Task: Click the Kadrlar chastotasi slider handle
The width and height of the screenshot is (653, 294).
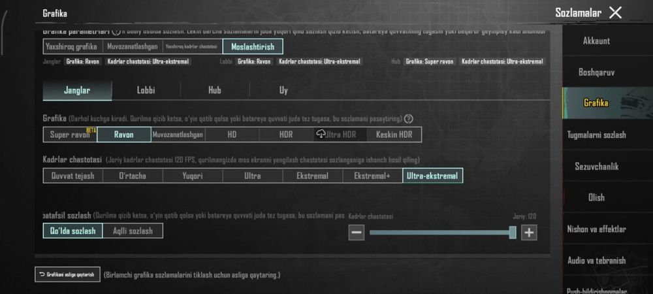Action: (513, 233)
